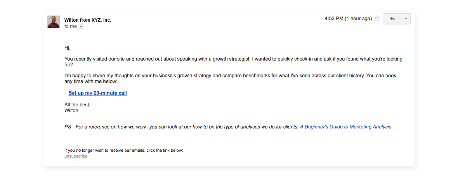This screenshot has width=458, height=177.
Task: Click the "(1 hour ago)" relative time
Action: (x=359, y=19)
